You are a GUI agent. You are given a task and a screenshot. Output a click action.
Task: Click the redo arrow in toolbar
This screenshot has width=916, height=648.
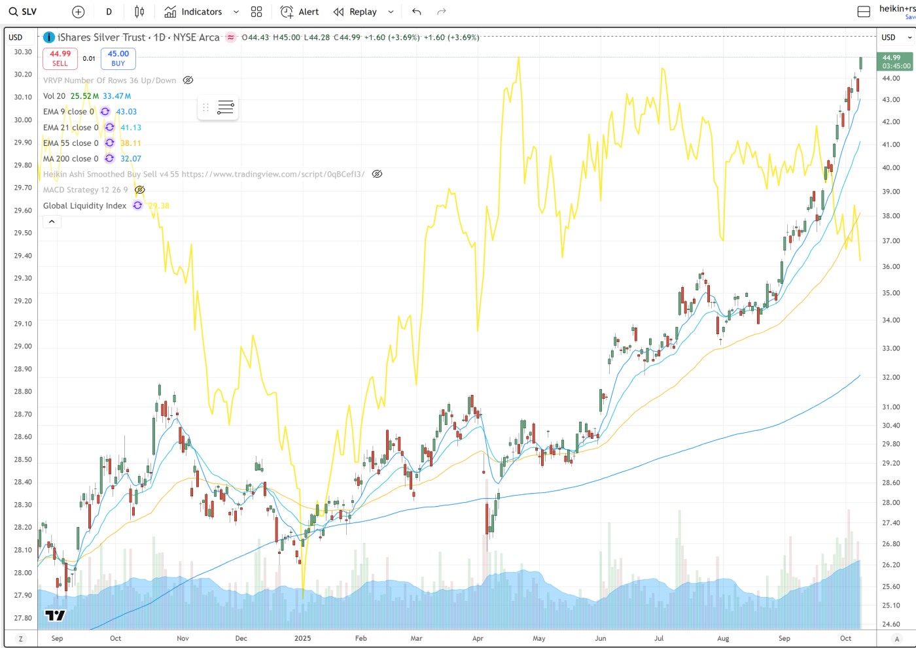(x=442, y=12)
